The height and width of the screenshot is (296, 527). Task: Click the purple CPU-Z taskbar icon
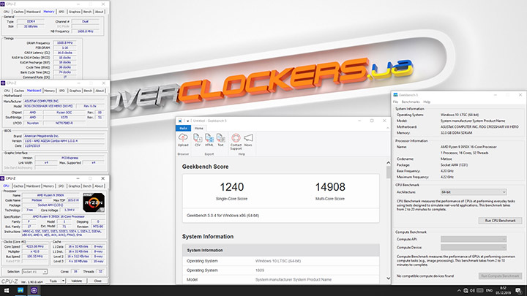pyautogui.click(x=34, y=290)
